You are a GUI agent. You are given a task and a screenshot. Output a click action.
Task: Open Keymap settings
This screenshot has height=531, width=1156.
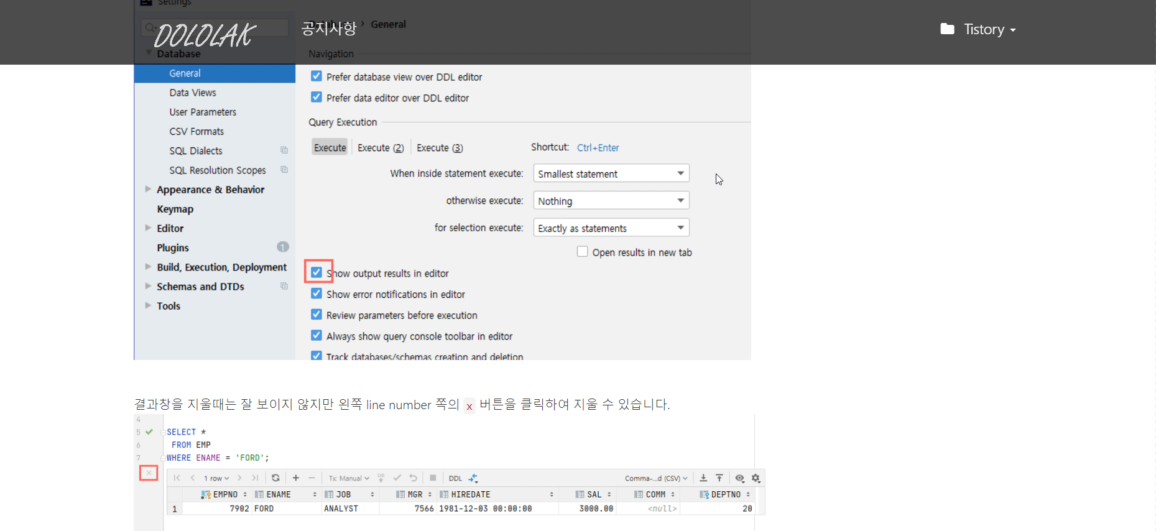click(175, 209)
